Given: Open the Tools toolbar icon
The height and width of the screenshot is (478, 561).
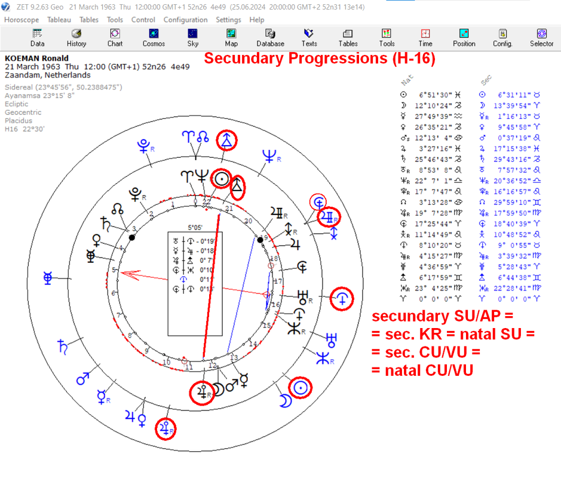Looking at the screenshot, I should tap(387, 38).
